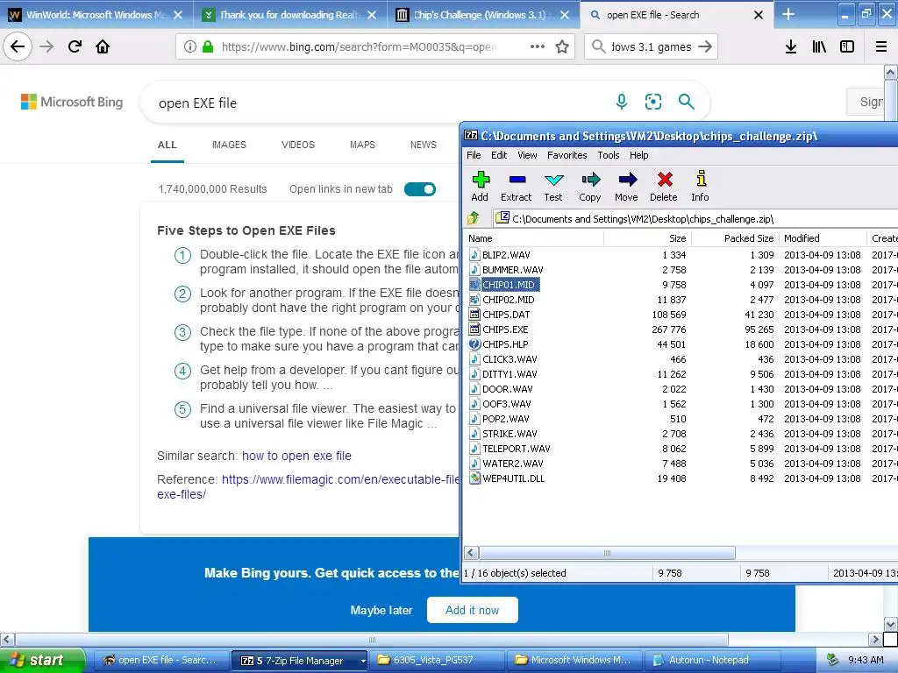Open 7-Zip taskbar group dropdown arrow
Viewport: 898px width, 673px height.
tap(362, 661)
